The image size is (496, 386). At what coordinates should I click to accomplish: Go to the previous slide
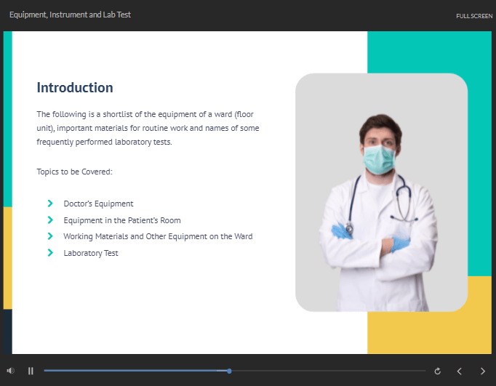460,371
